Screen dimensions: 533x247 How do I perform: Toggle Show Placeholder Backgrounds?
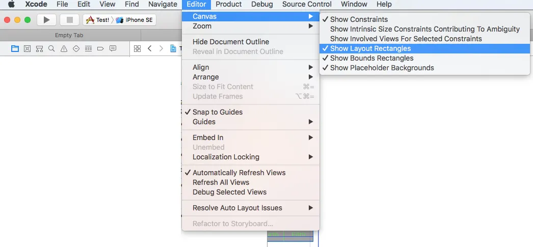coord(424,68)
